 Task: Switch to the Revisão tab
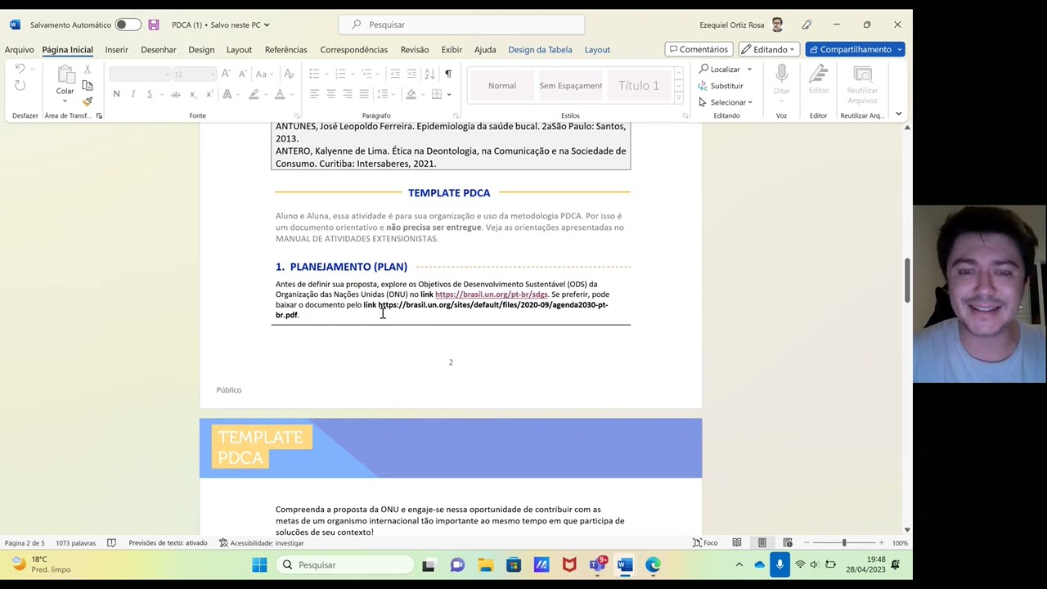click(x=415, y=50)
